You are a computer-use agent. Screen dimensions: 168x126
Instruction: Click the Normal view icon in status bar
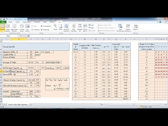tap(141, 107)
